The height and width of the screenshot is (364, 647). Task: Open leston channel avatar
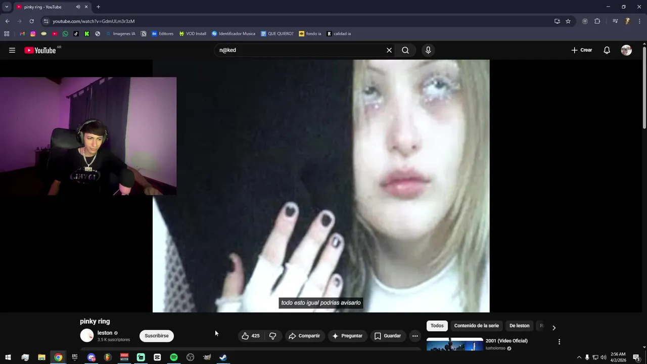(x=87, y=335)
